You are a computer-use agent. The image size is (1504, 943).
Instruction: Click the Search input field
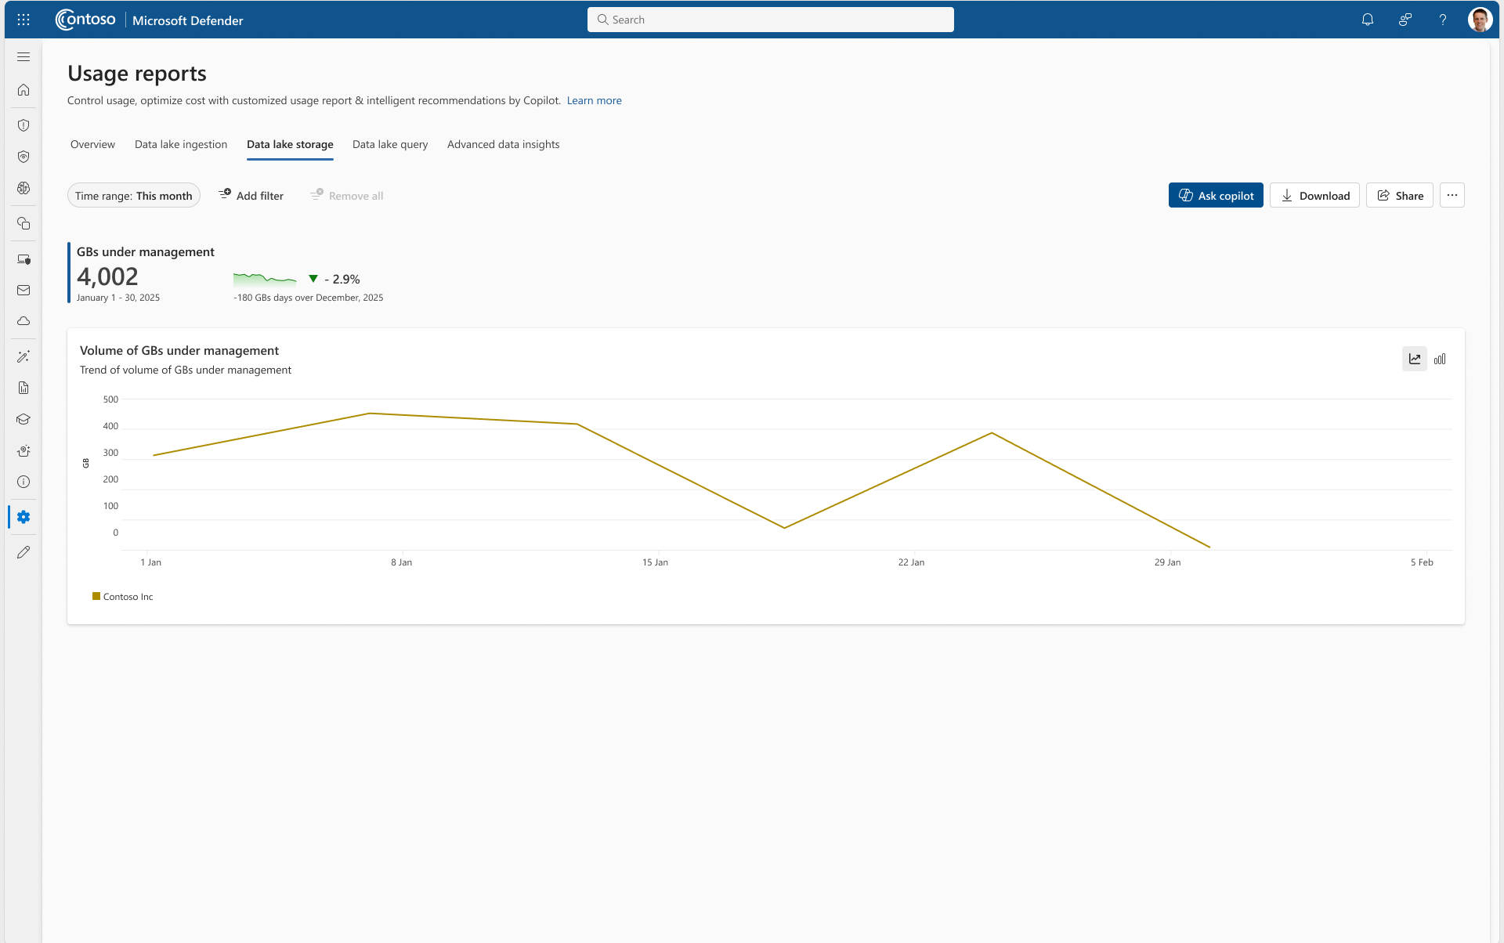(771, 20)
